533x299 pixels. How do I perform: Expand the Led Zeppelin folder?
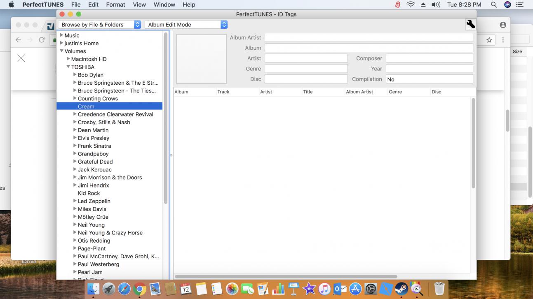point(75,201)
